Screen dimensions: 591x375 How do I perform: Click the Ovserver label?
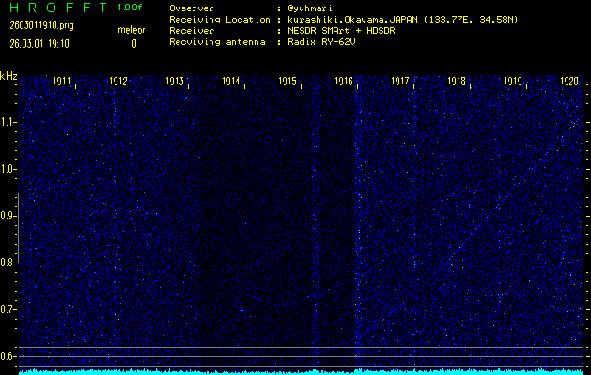[192, 8]
